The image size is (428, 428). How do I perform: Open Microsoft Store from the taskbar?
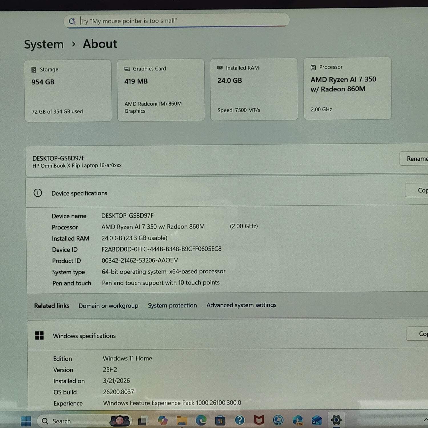220,420
